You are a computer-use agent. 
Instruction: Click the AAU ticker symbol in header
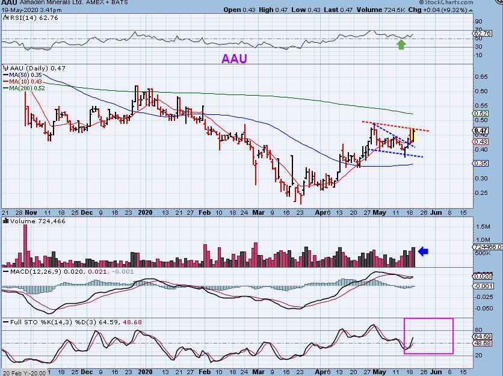click(9, 2)
